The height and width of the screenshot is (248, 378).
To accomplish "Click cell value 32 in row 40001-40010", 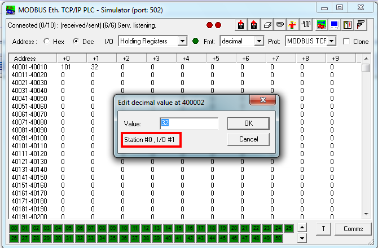I will coord(95,67).
